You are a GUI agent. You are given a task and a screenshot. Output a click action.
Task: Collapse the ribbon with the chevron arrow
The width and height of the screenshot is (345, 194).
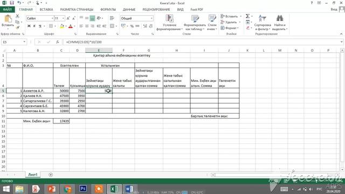341,34
